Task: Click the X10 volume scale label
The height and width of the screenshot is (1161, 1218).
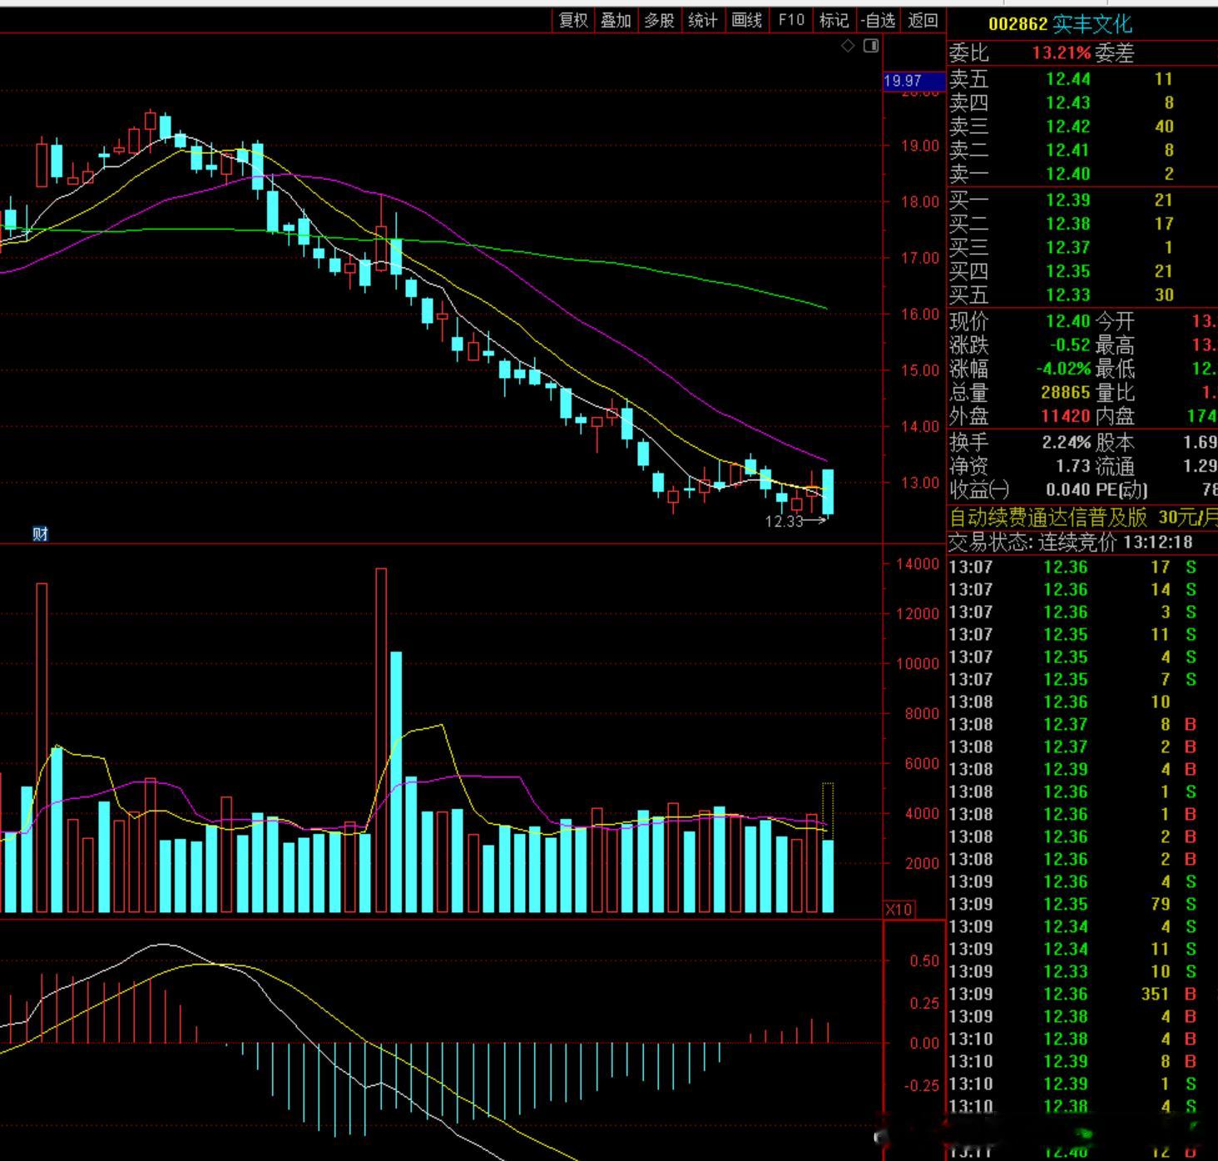Action: [x=899, y=910]
